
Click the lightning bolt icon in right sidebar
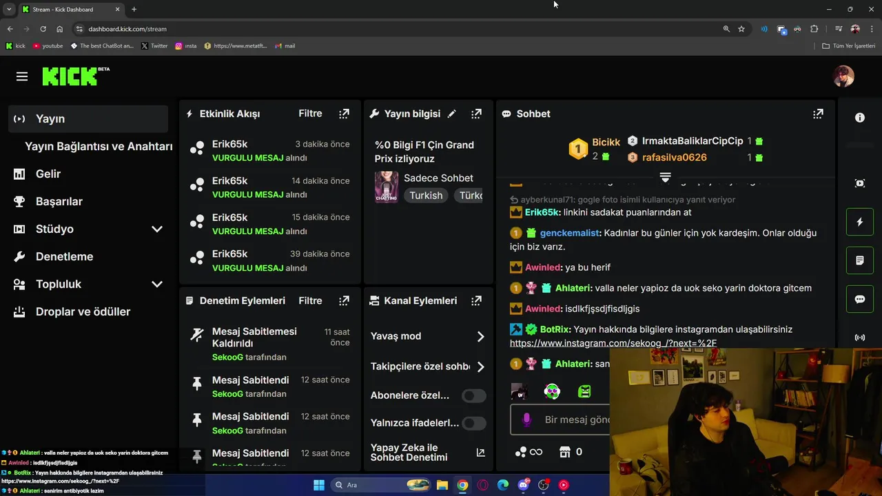coord(860,222)
